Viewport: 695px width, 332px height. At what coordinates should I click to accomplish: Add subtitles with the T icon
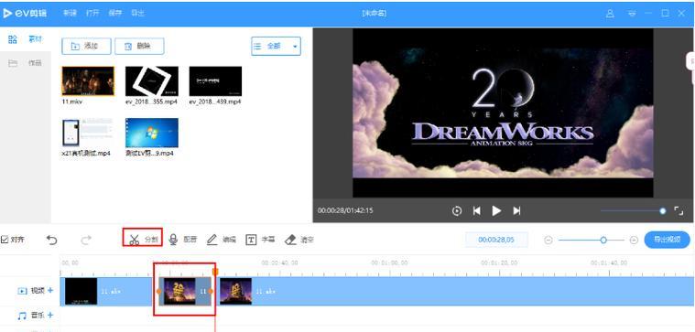(x=260, y=240)
